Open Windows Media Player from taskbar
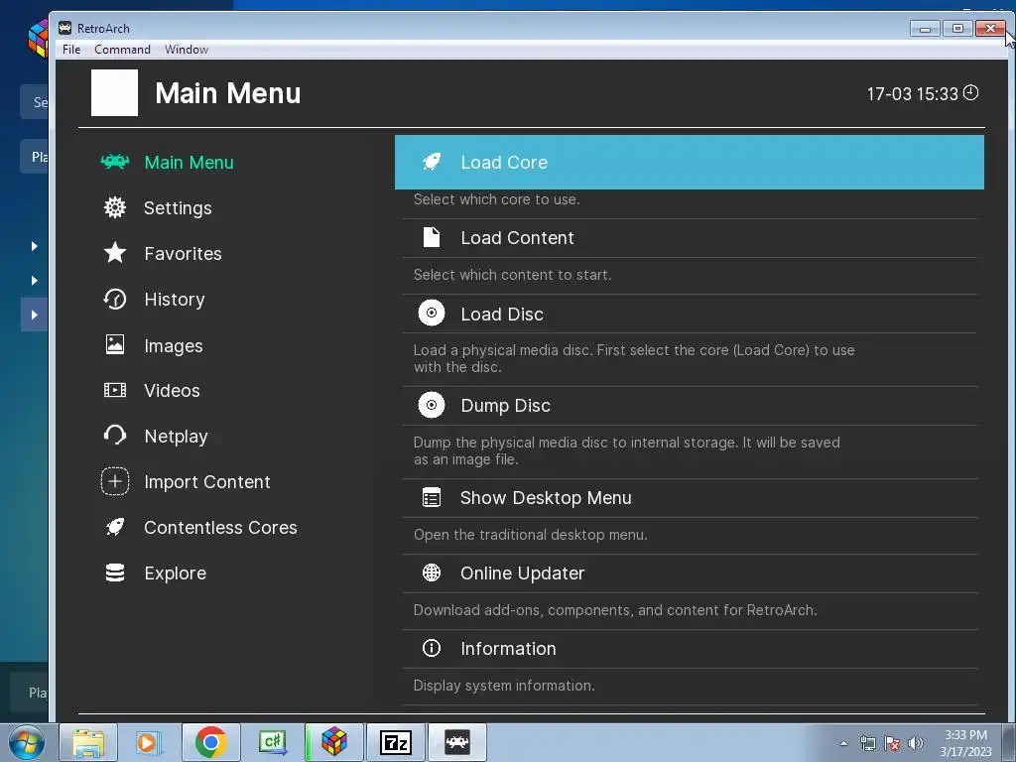Image resolution: width=1016 pixels, height=762 pixels. point(148,742)
